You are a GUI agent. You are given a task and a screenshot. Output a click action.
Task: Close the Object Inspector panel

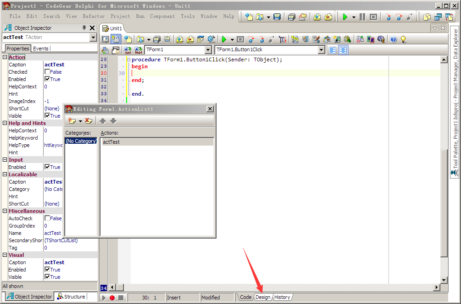(x=92, y=28)
